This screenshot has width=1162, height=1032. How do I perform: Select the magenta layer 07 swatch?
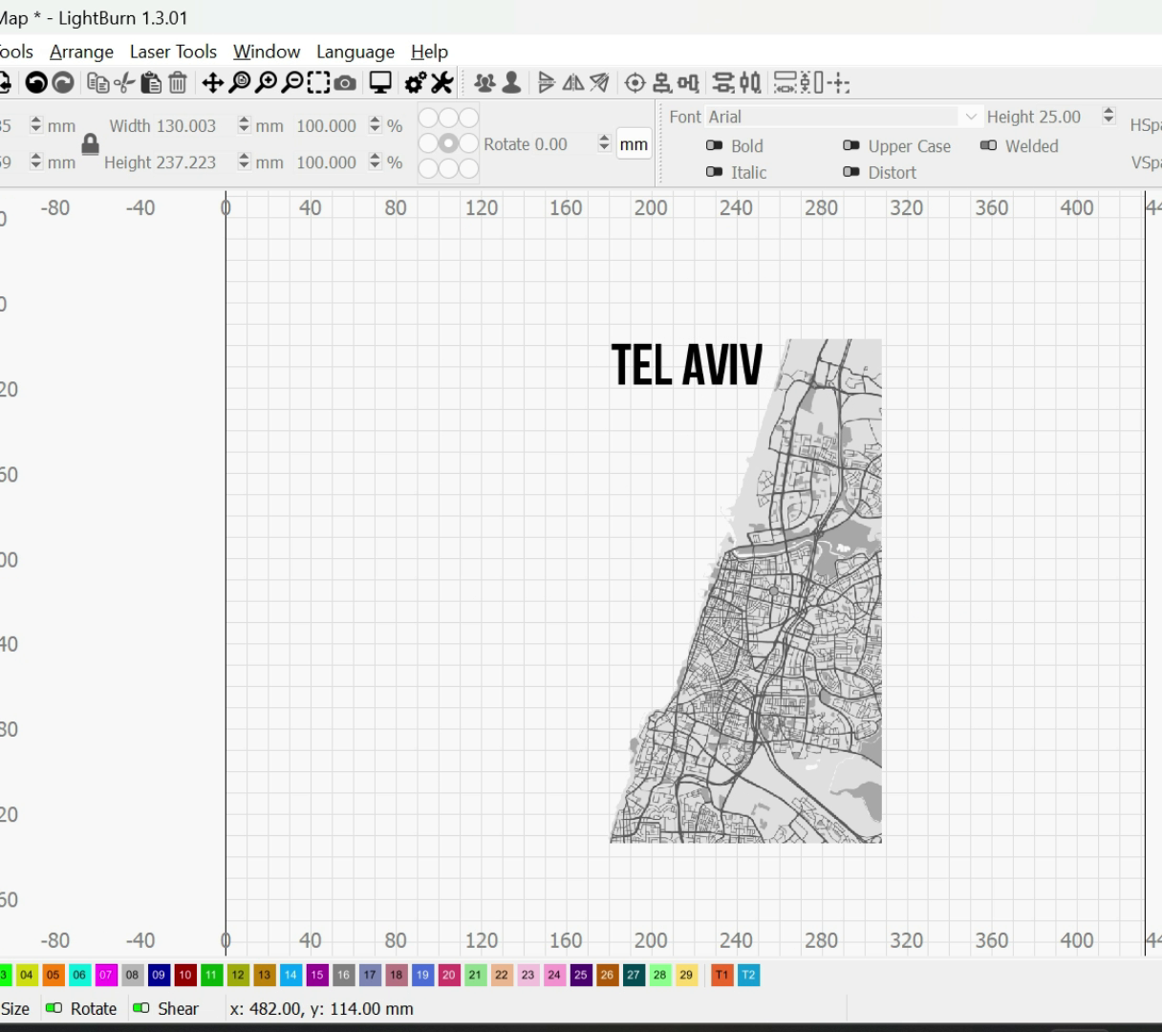coord(106,975)
